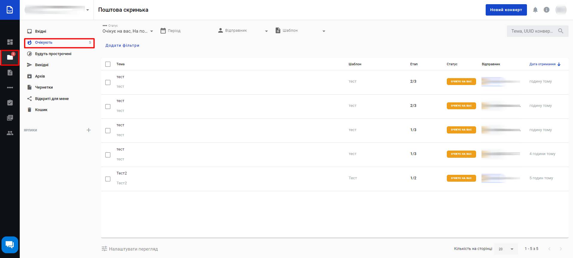This screenshot has height=258, width=573.
Task: Click the notifications bell icon
Action: (535, 10)
